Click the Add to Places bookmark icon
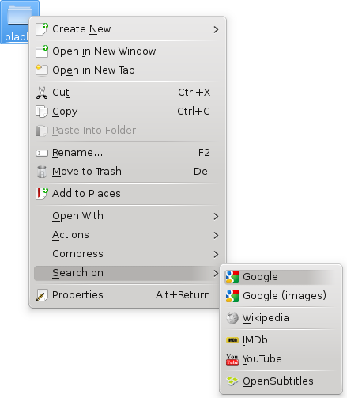347x398 pixels. point(42,194)
